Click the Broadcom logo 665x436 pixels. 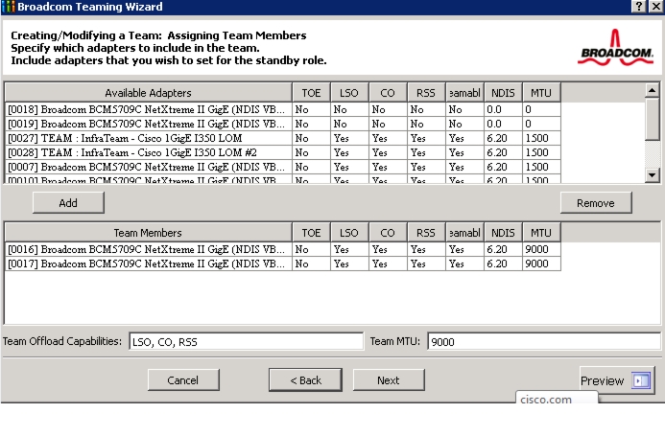pos(615,48)
